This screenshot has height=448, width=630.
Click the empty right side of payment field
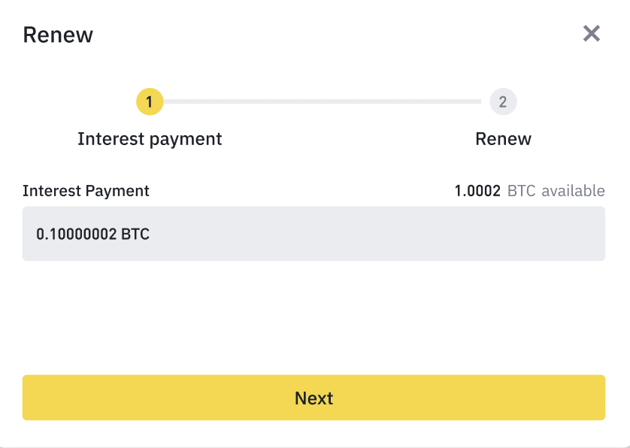[x=489, y=234]
